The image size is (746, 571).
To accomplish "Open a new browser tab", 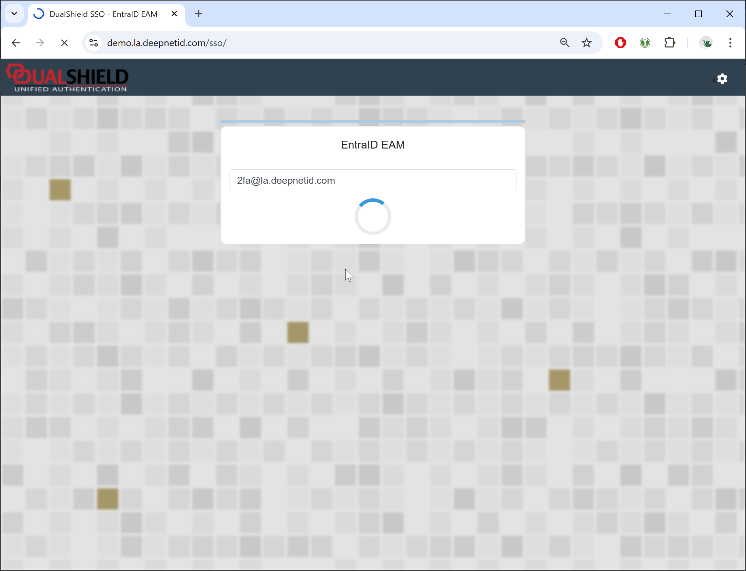I will point(199,14).
